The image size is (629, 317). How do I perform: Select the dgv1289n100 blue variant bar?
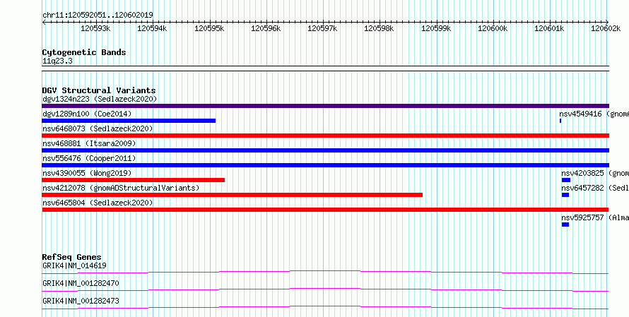pos(129,121)
